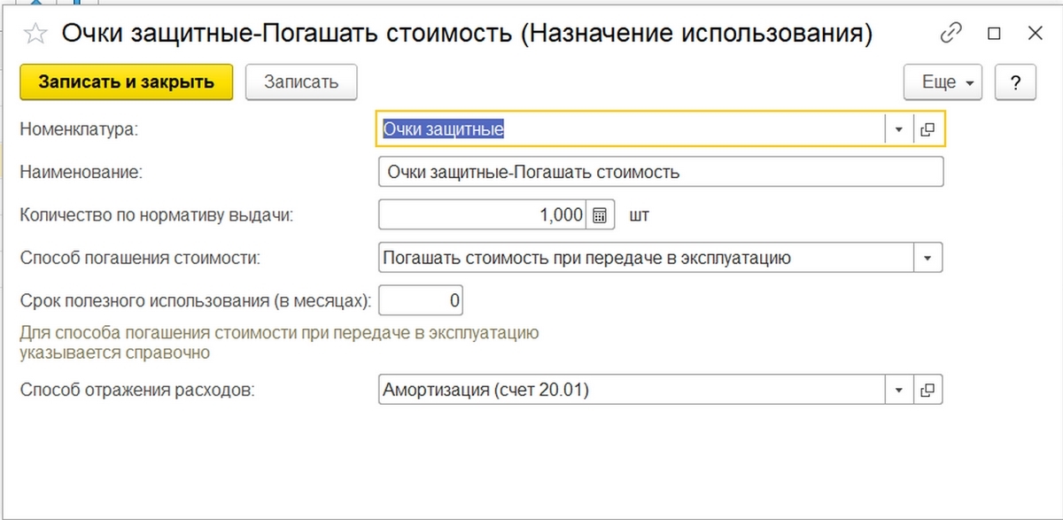Image resolution: width=1063 pixels, height=520 pixels.
Task: Click the get link chain icon
Action: pyautogui.click(x=950, y=34)
